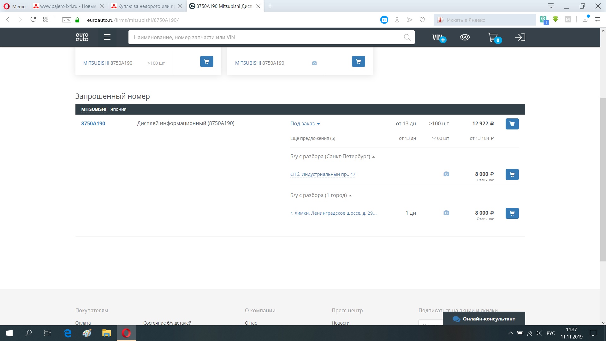Open viewed items eye icon
This screenshot has height=341, width=606.
coord(465,37)
